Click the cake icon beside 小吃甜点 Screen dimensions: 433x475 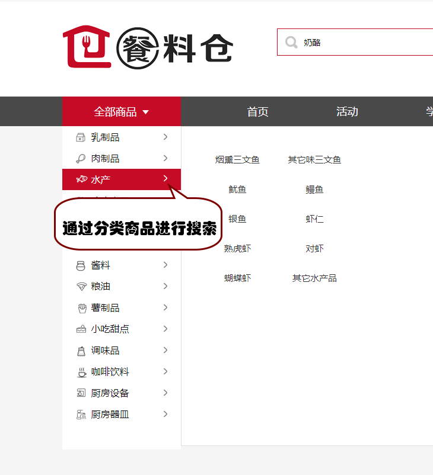pos(81,329)
